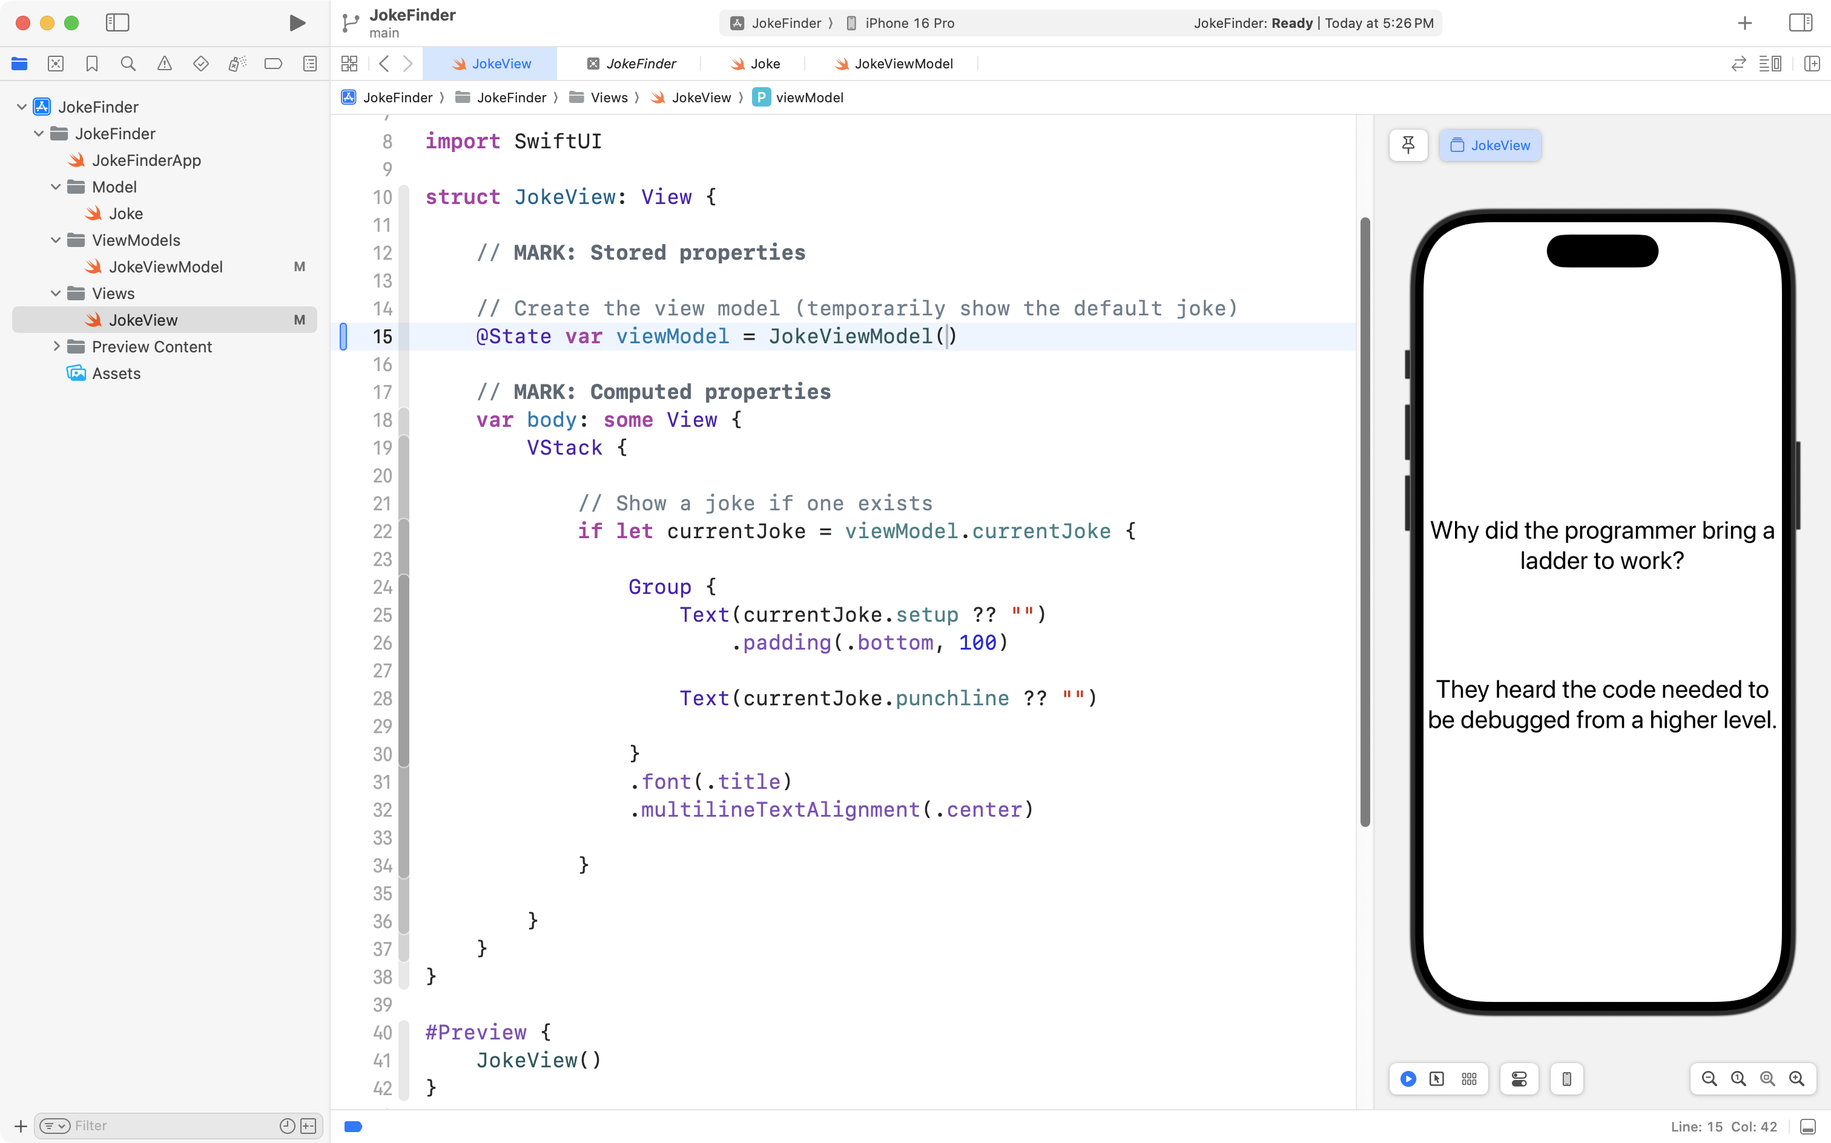Click the Run build play button
Image resolution: width=1831 pixels, height=1143 pixels.
297,22
